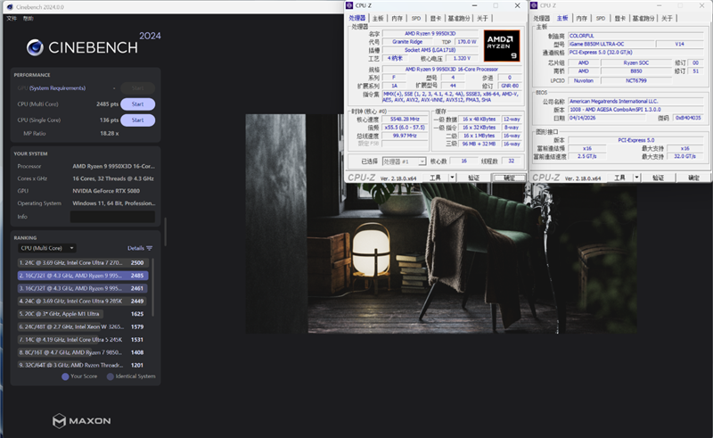Select ranking row Apple M1 Ultra
Viewport: 713px width, 438px height.
point(83,314)
